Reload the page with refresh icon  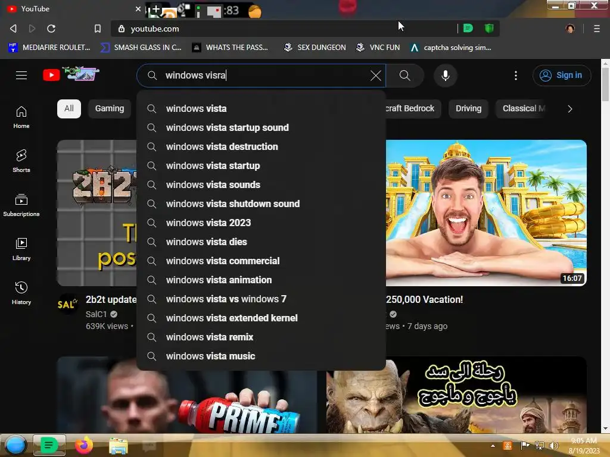tap(51, 29)
